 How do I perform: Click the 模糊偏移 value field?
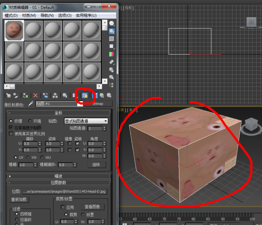(x=65, y=165)
